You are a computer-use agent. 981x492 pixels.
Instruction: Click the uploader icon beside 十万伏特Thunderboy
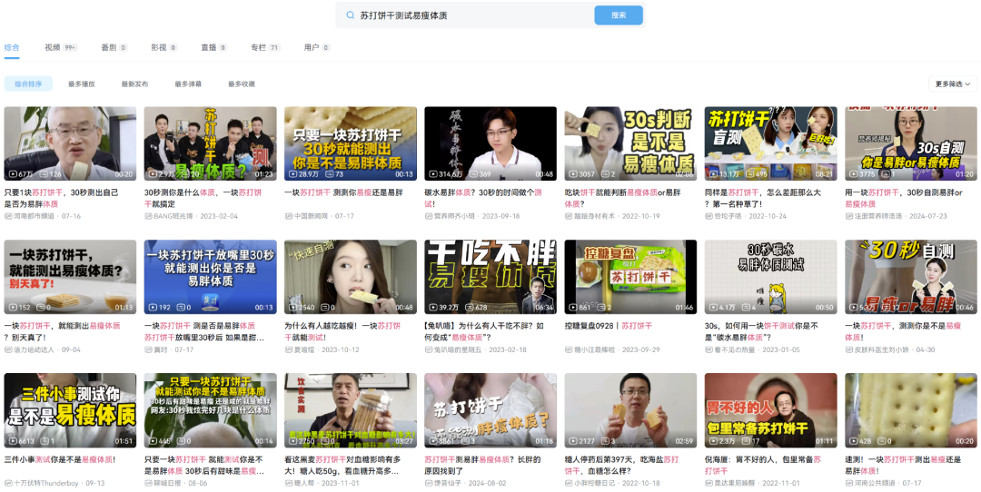(7, 483)
